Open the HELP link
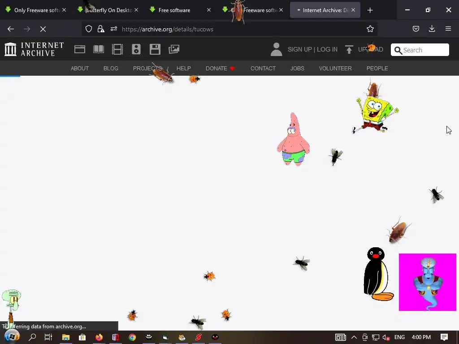This screenshot has width=459, height=344. tap(183, 69)
